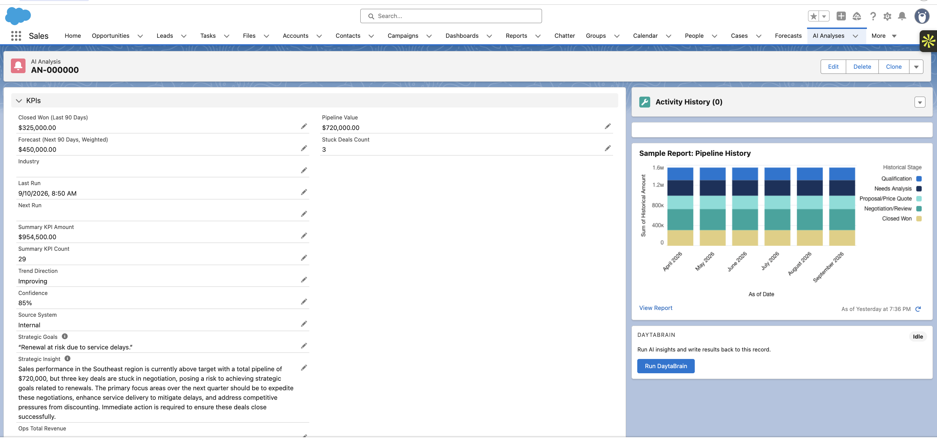
Task: Edit Source System pencil icon
Action: coord(304,324)
